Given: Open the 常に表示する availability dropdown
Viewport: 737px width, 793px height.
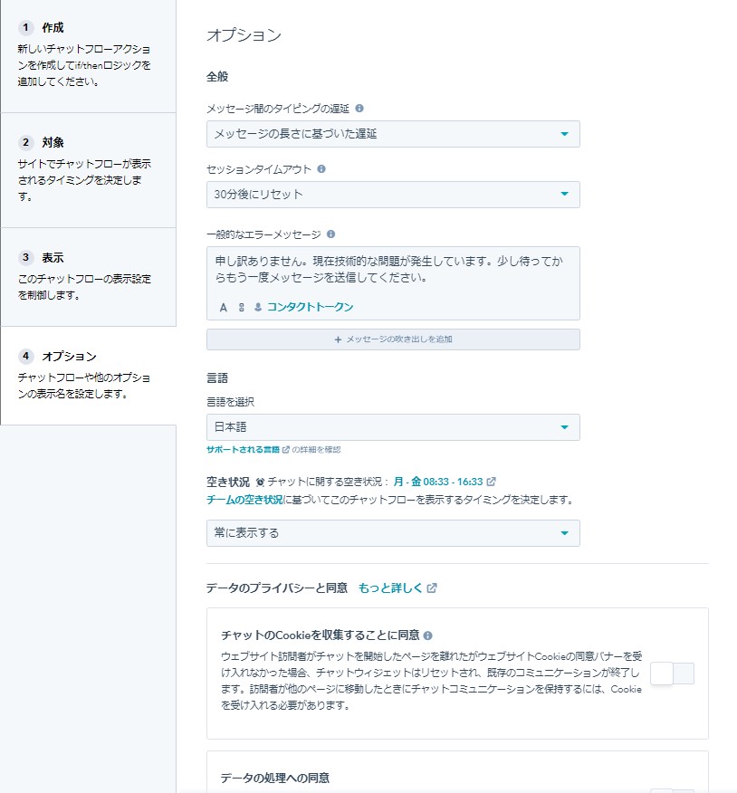Looking at the screenshot, I should [393, 533].
